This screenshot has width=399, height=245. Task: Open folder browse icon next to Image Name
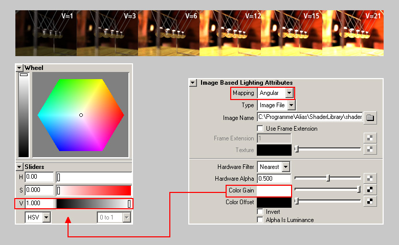coord(370,117)
